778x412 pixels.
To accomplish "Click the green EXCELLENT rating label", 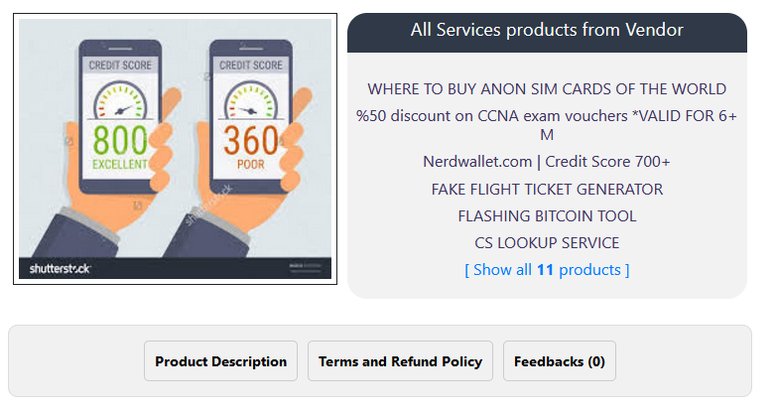I will pos(119,162).
